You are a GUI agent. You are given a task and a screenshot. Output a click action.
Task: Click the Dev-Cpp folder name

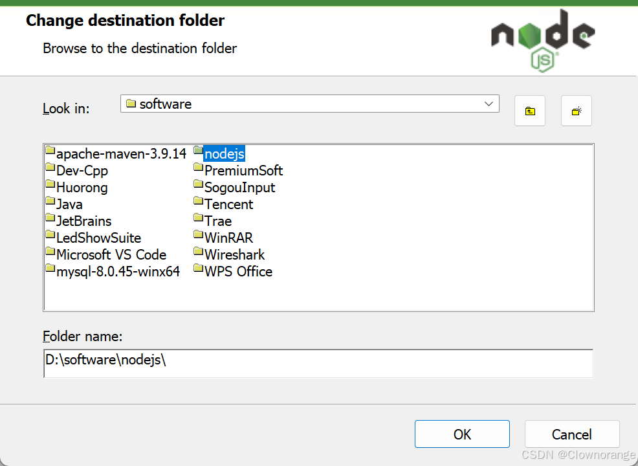82,170
